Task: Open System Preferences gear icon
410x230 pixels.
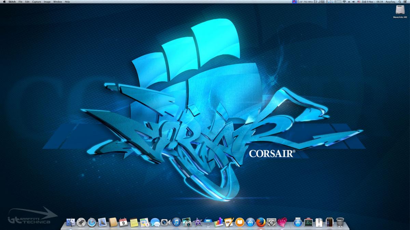Action: click(271, 223)
